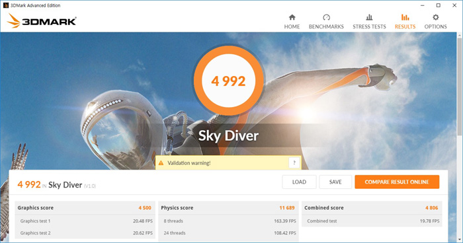
Task: Maximize the 3DMark window
Action: [x=438, y=5]
